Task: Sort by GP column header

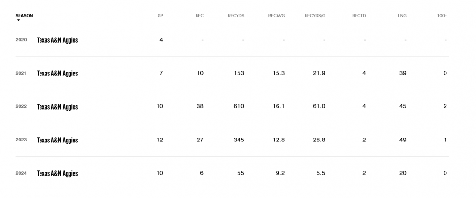Action: click(160, 16)
